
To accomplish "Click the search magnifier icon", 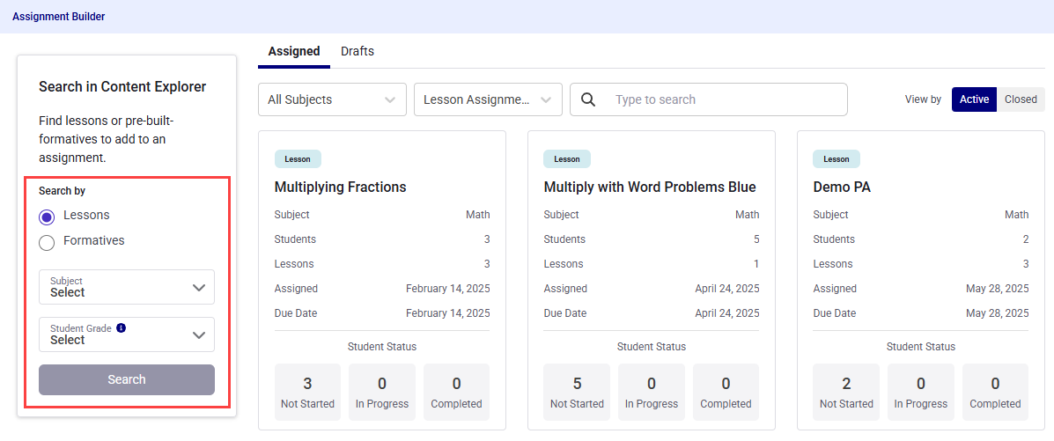I will pyautogui.click(x=588, y=99).
